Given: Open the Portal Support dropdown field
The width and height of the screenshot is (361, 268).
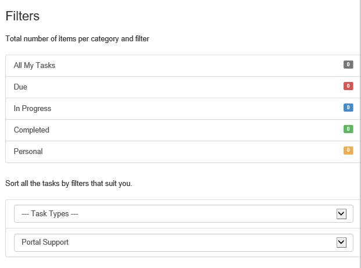Looking at the screenshot, I should pos(174,242).
